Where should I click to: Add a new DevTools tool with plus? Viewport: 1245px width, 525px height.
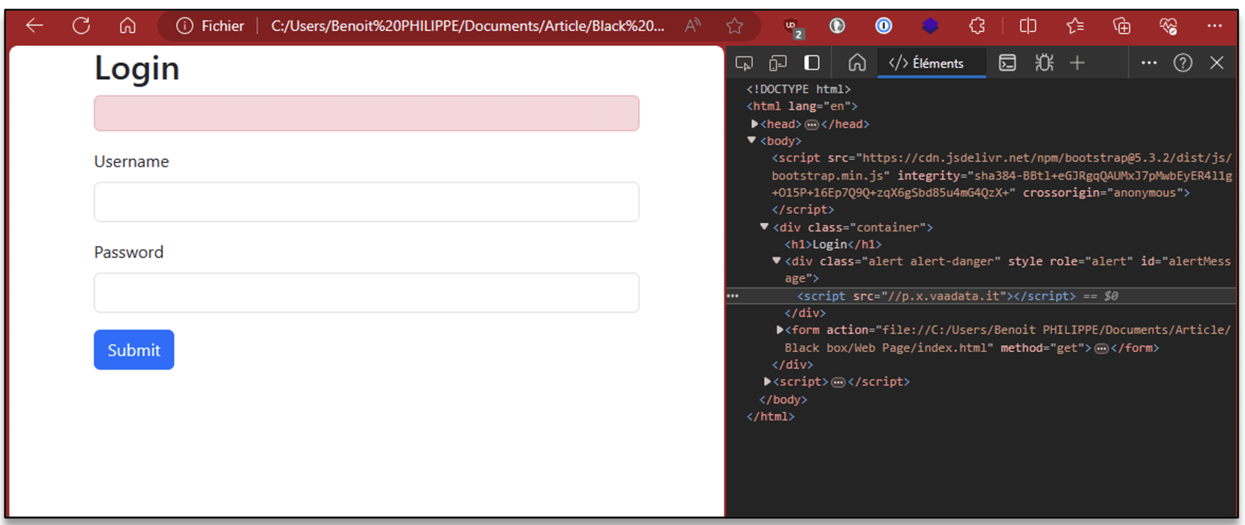(x=1077, y=63)
